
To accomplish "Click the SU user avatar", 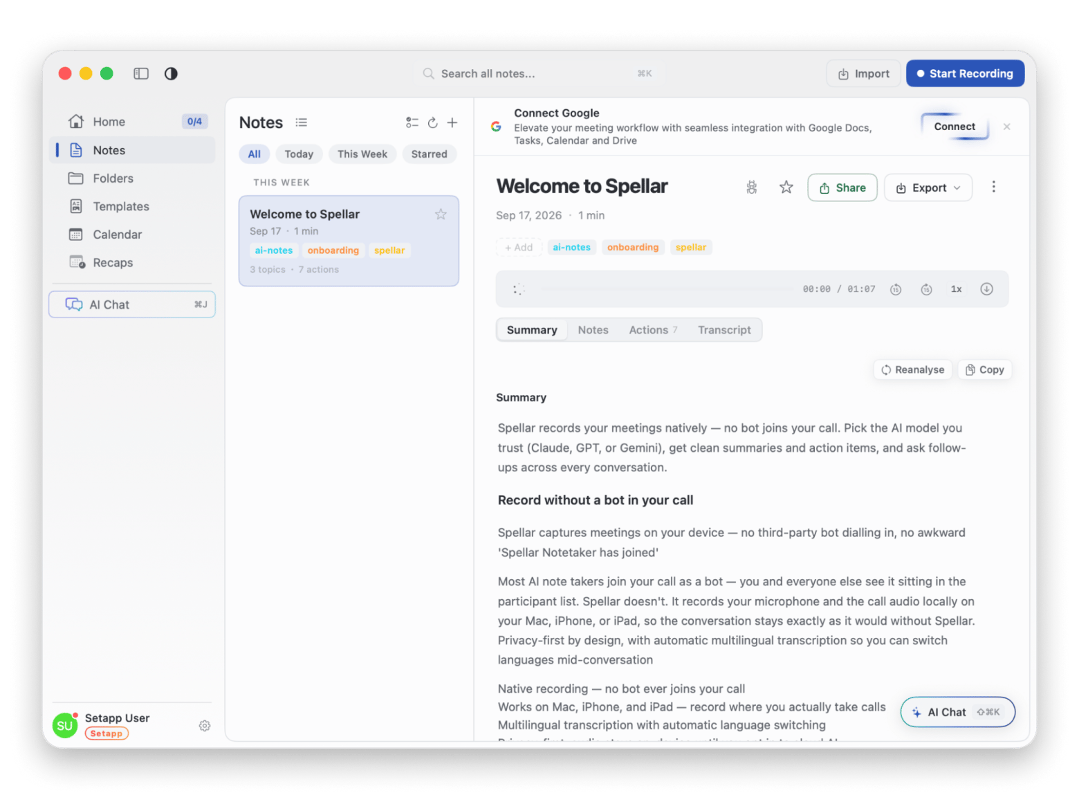I will point(65,726).
